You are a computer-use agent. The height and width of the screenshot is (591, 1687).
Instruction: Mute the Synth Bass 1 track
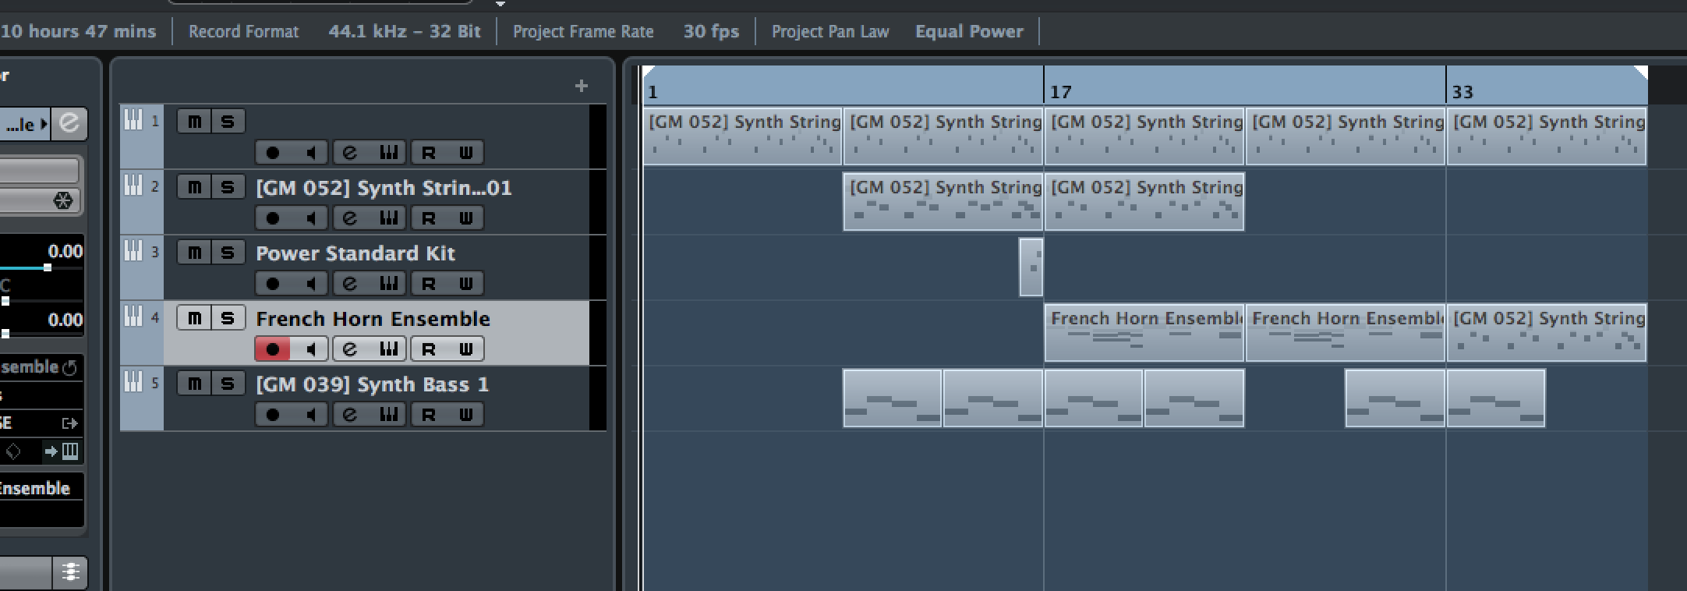pyautogui.click(x=194, y=384)
